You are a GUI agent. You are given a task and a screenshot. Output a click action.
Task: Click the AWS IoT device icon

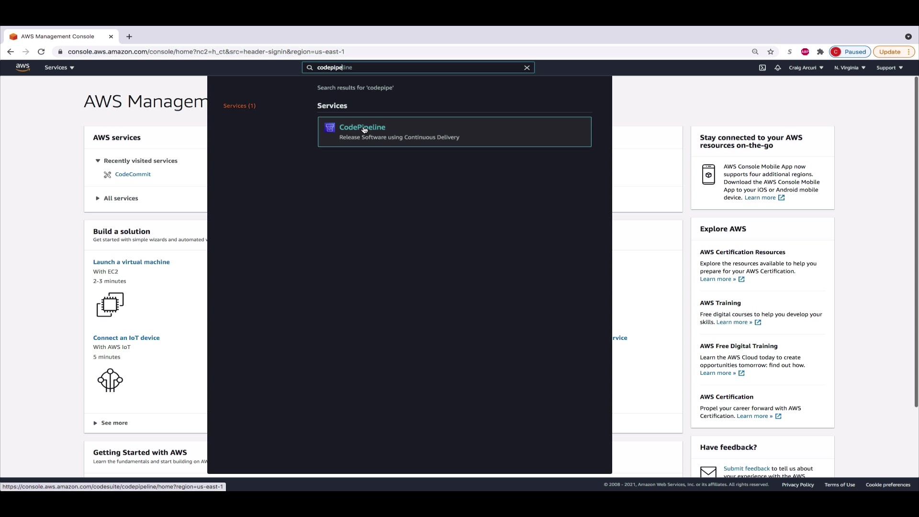click(110, 380)
